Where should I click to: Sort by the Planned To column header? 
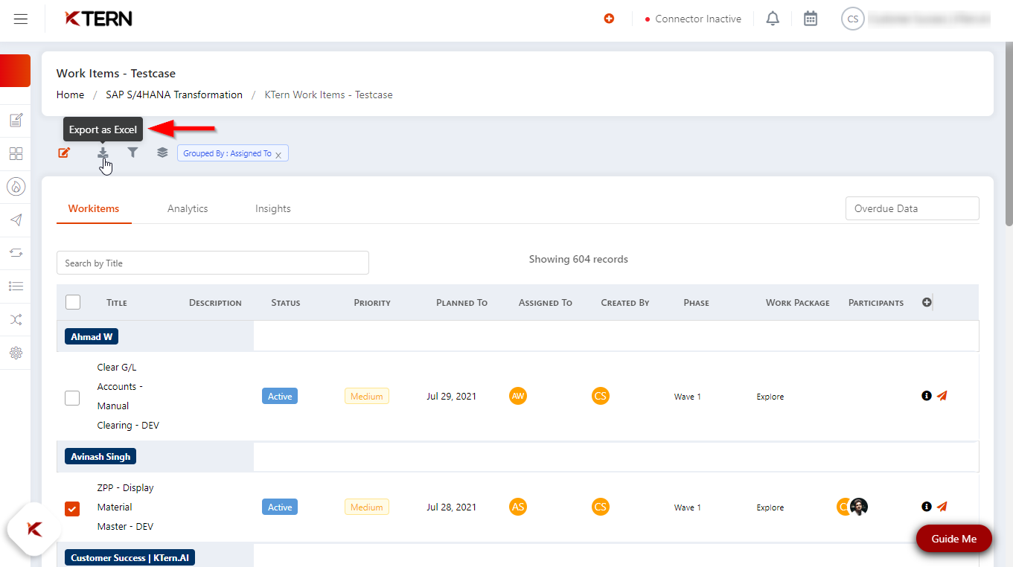pos(461,303)
